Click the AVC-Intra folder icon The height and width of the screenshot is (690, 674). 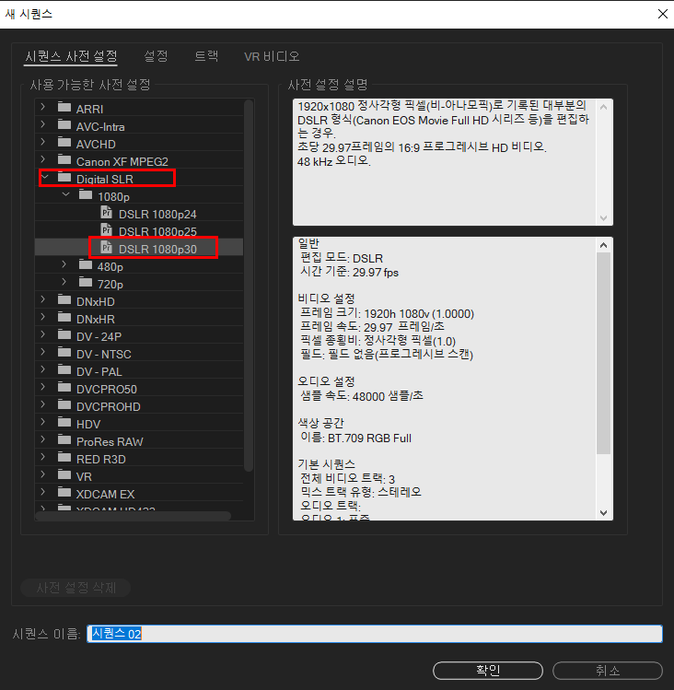pos(64,124)
